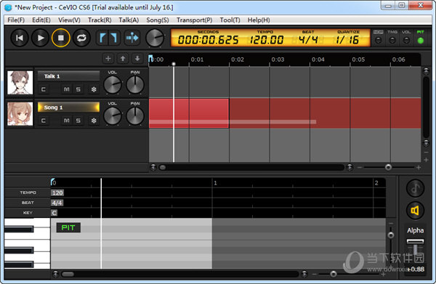
Task: Click the piano roll scroll right arrow
Action: (x=304, y=275)
